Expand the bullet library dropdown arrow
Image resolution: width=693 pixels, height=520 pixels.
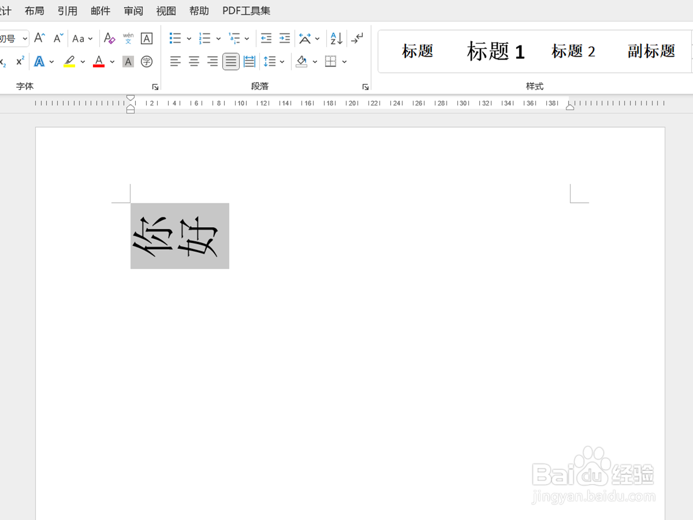pos(189,39)
